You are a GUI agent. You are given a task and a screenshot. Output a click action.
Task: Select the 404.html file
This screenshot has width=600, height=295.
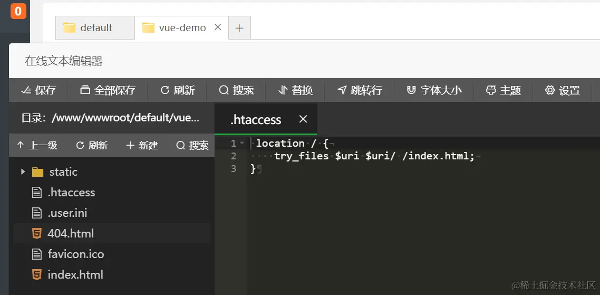(70, 233)
